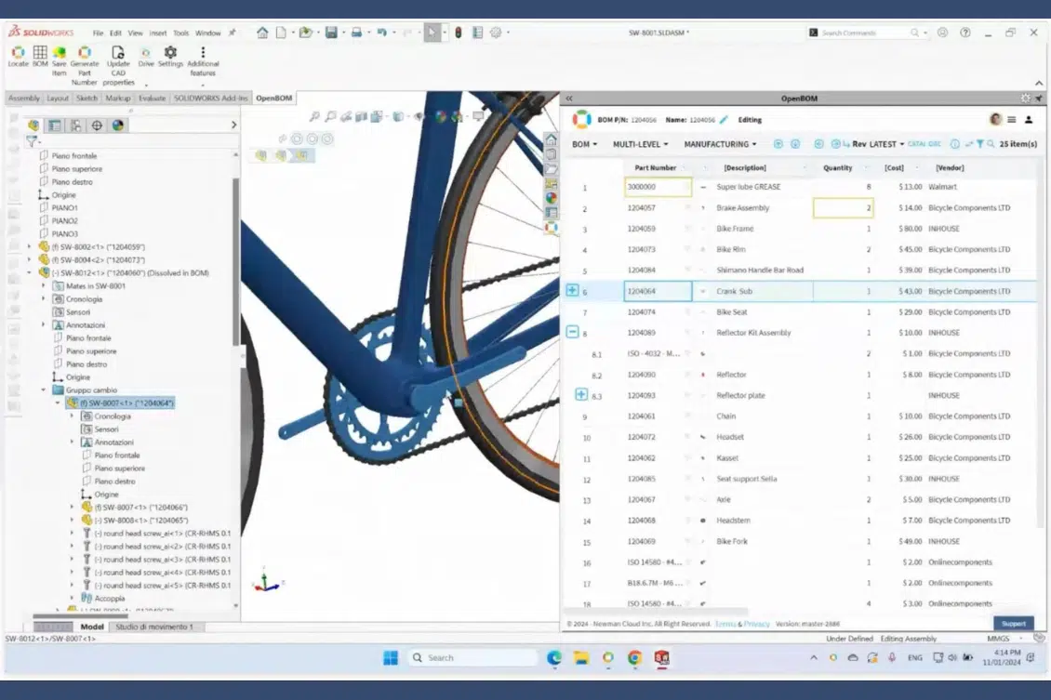Select the OpenBOM ribbon tab
The width and height of the screenshot is (1051, 700).
(274, 98)
